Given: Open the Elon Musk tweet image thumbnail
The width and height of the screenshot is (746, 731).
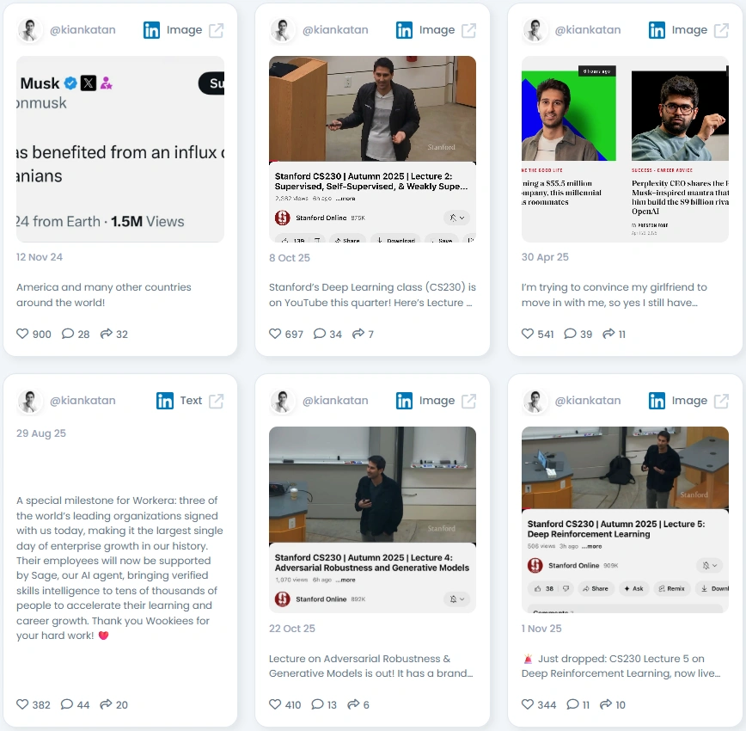Looking at the screenshot, I should pos(120,149).
